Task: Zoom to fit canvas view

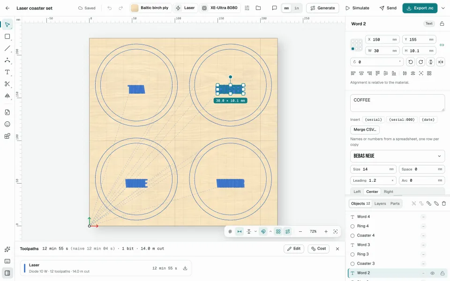Action: (x=335, y=232)
